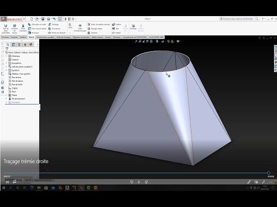Open the Coins dropdown arrow
This screenshot has width=277, height=207.
pyautogui.click(x=70, y=33)
